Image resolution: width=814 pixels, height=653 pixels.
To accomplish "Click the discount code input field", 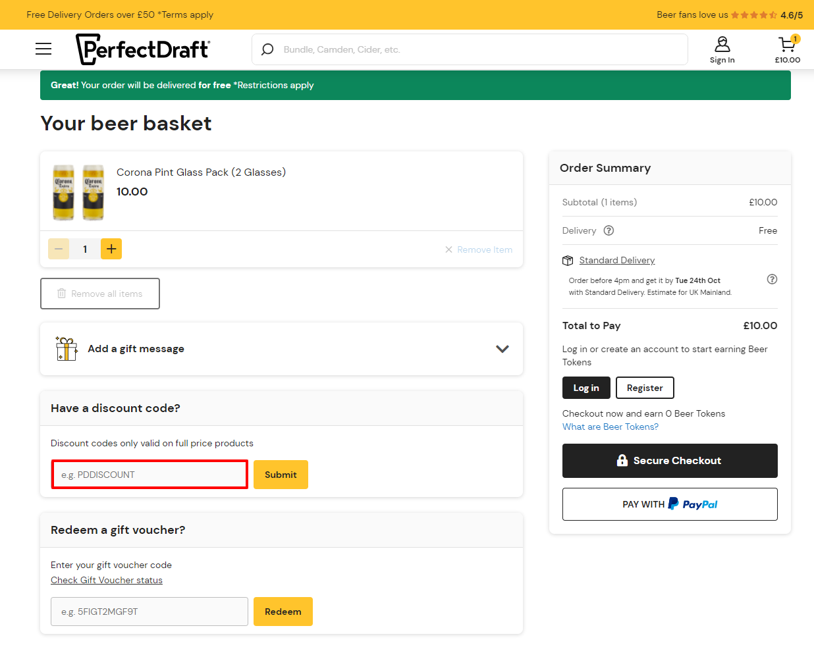I will (149, 474).
